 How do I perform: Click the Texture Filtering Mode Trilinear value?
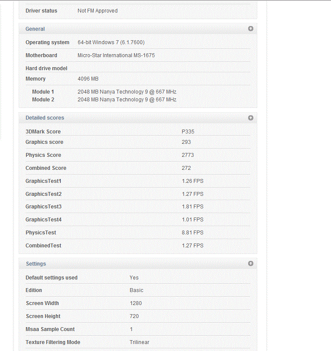(139, 342)
